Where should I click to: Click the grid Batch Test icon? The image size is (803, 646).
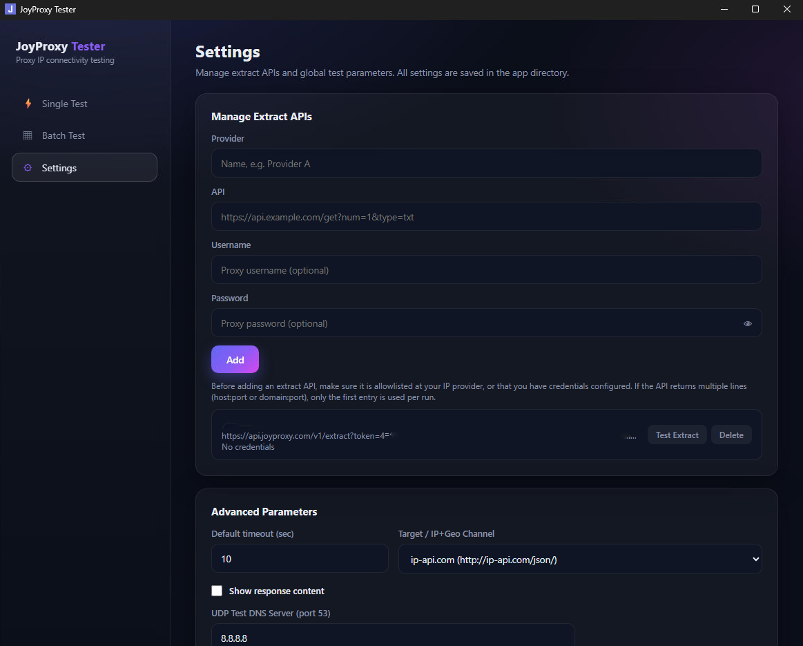click(x=28, y=135)
